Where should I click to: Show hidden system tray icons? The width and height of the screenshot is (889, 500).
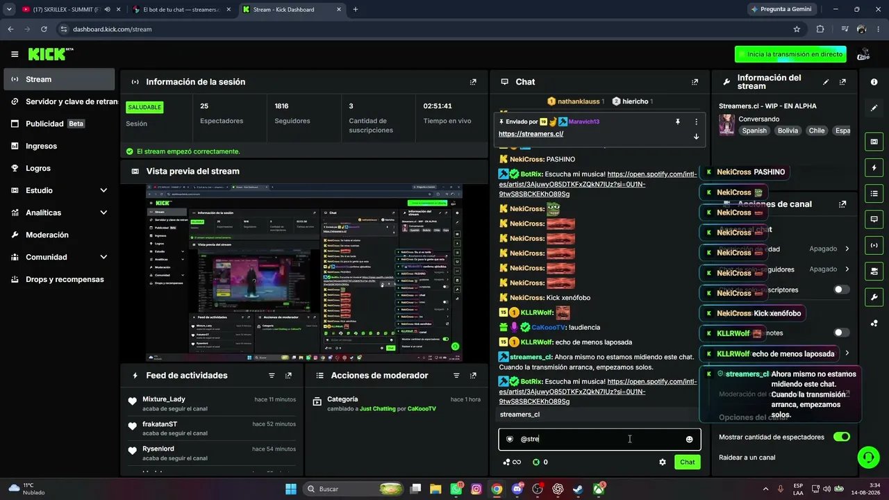pos(766,489)
